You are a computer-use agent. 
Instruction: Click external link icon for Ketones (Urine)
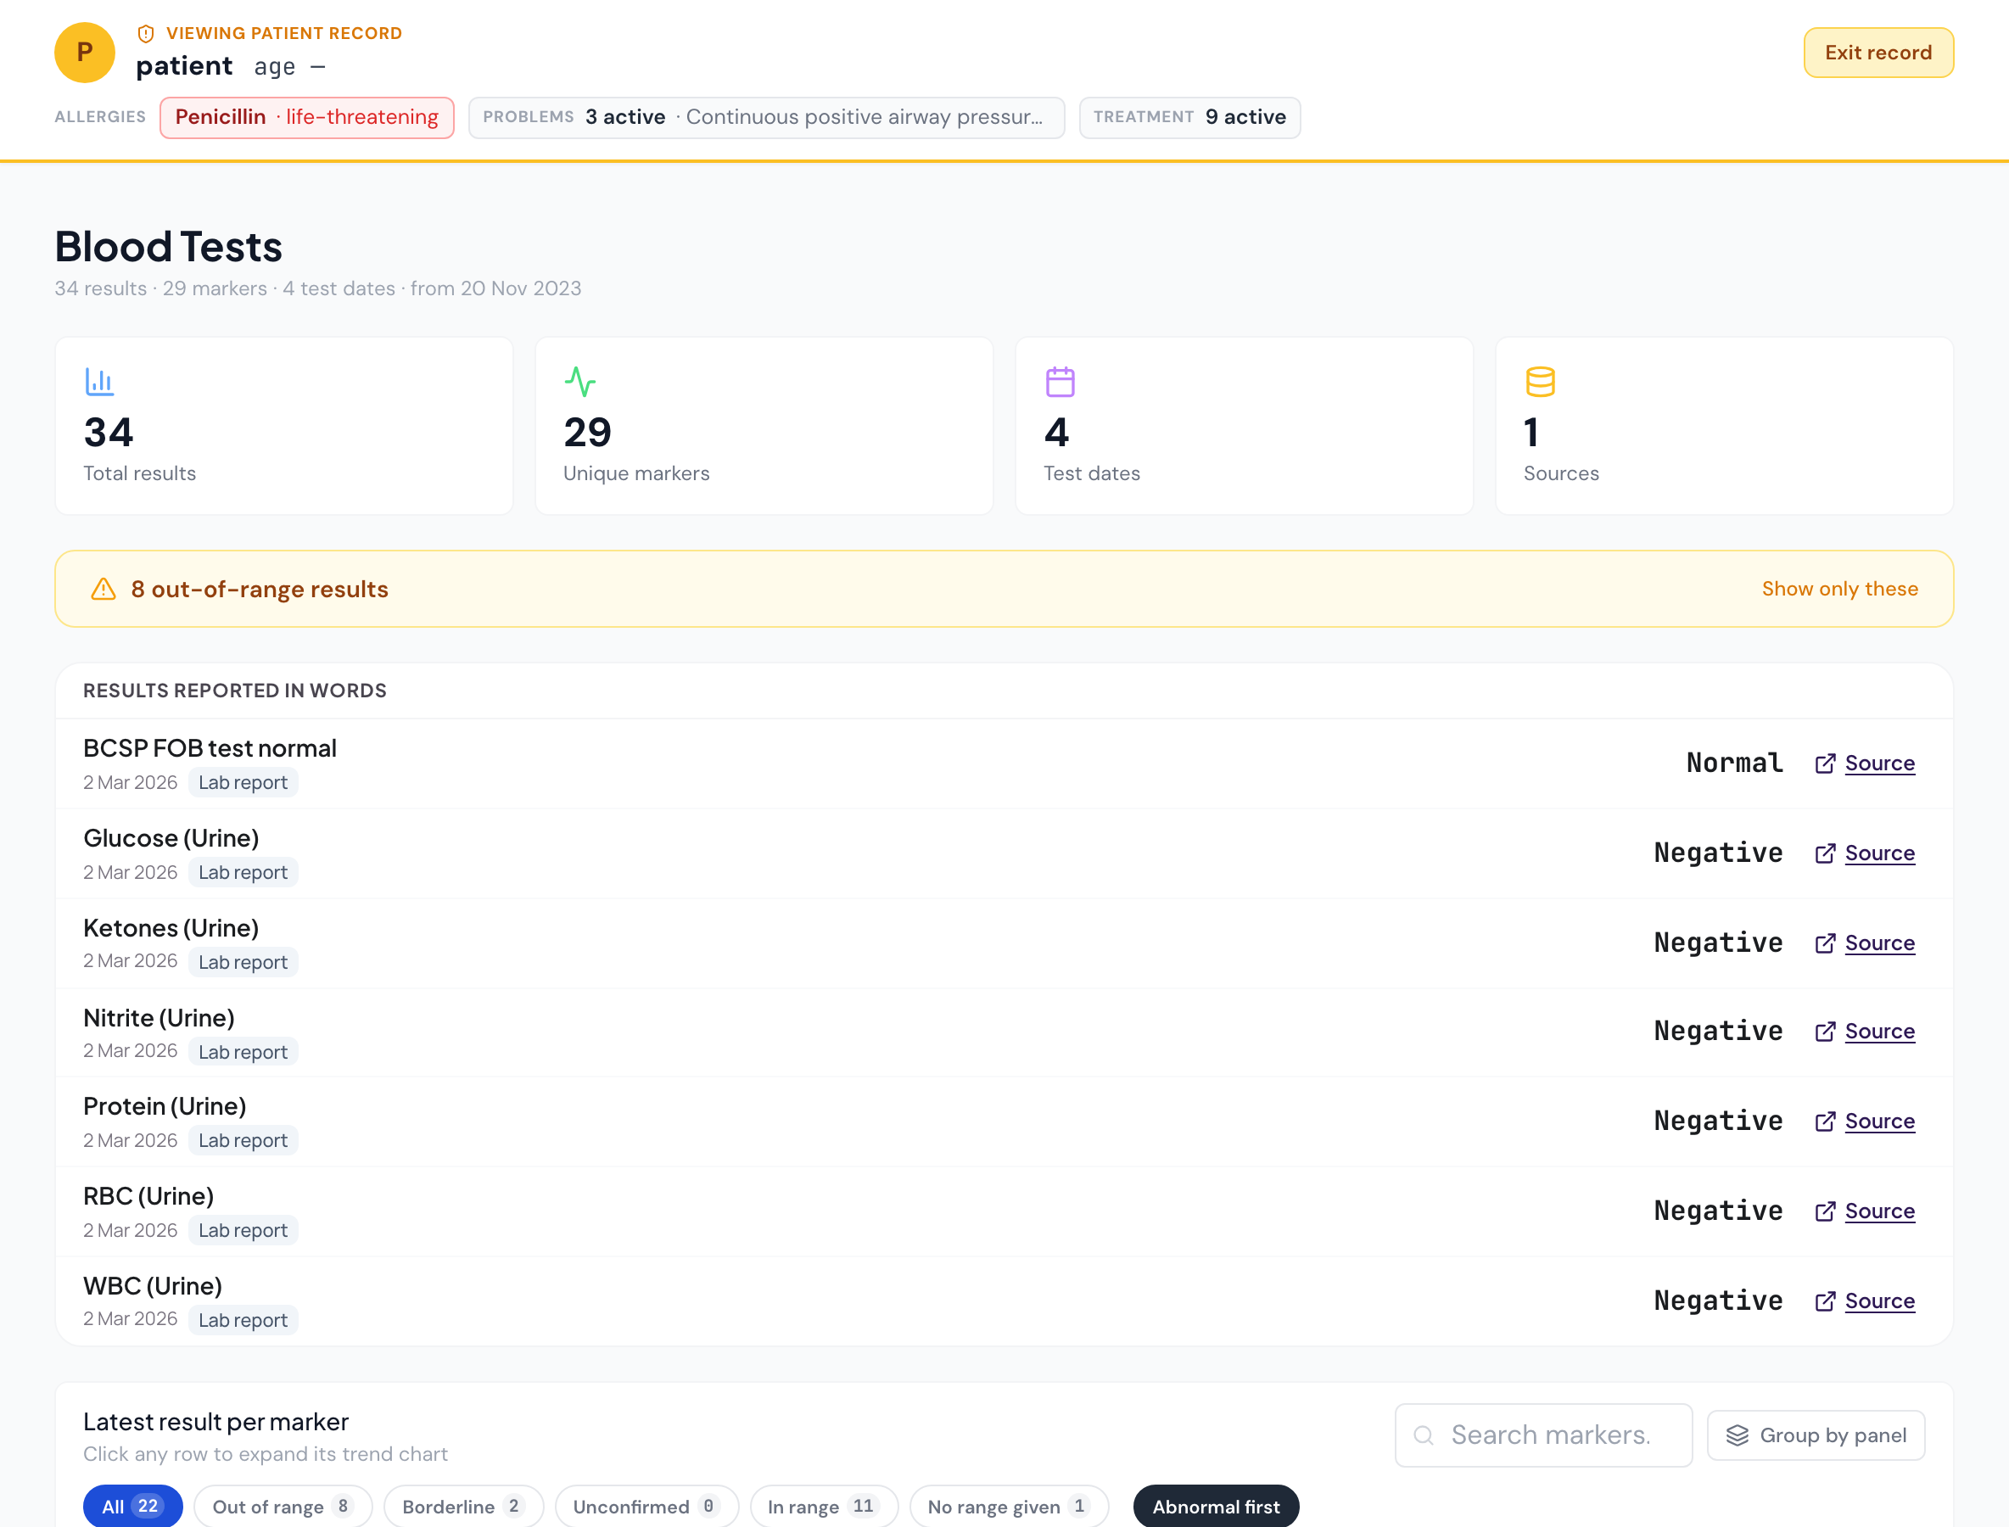pos(1824,943)
